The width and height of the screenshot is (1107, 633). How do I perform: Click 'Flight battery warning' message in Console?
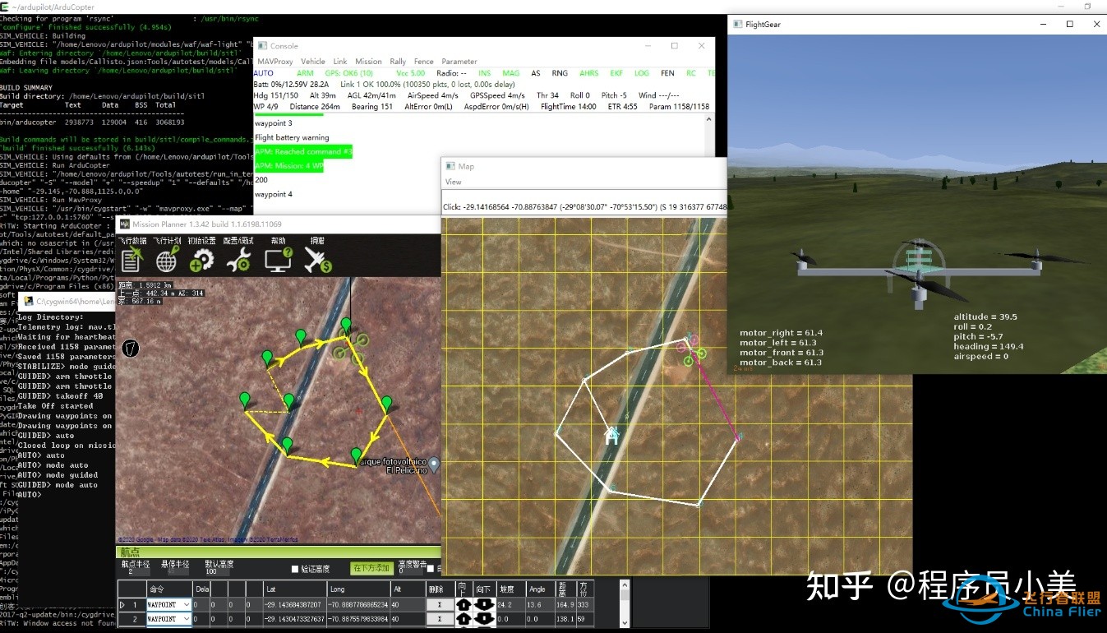[292, 137]
